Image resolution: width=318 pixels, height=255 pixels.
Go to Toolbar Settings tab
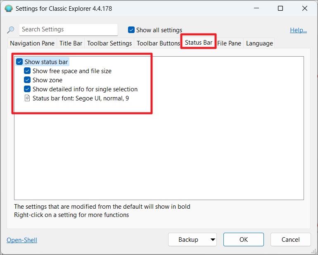(109, 43)
